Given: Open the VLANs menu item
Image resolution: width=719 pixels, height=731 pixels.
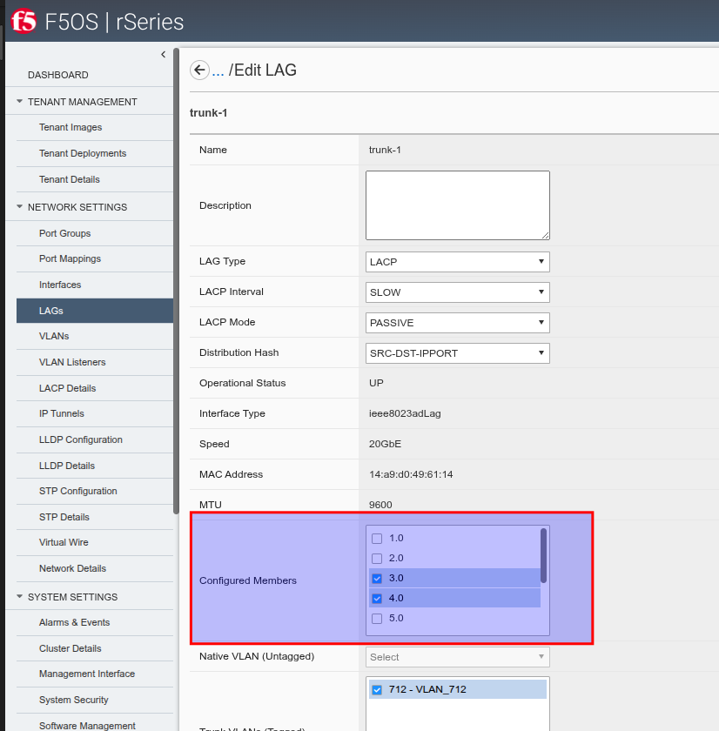Looking at the screenshot, I should click(x=54, y=336).
